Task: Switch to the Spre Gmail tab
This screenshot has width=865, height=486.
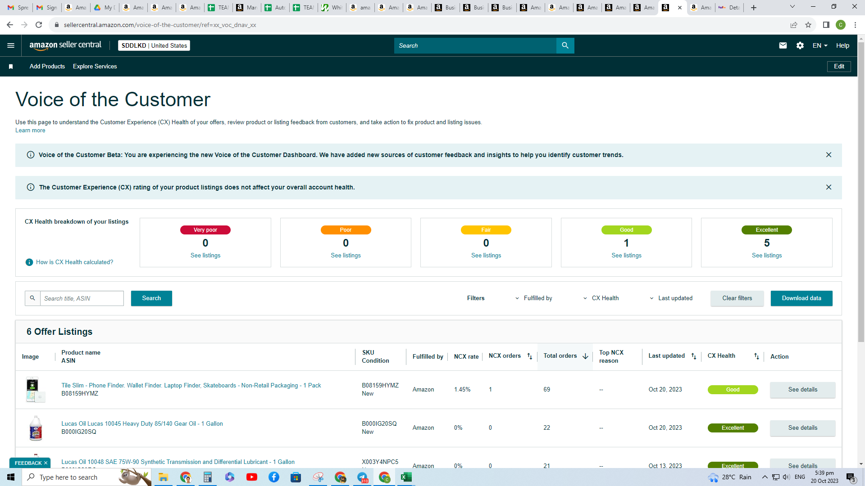Action: [18, 8]
